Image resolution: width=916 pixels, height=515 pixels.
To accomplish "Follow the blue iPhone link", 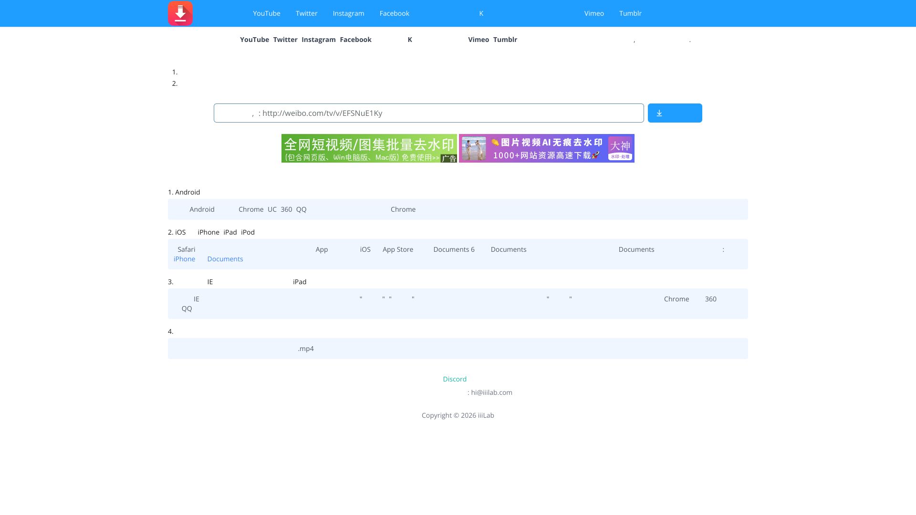I will [184, 259].
